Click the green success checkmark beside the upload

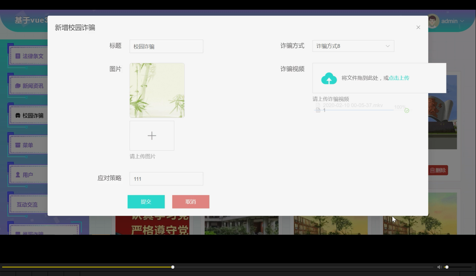[407, 110]
